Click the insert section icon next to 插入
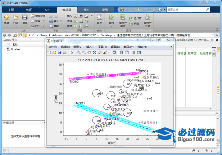This screenshot has height=155, width=222. pyautogui.click(x=76, y=16)
